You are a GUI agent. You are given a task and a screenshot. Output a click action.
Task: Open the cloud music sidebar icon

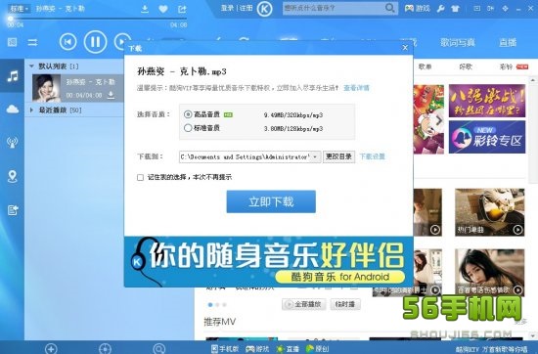[13, 110]
